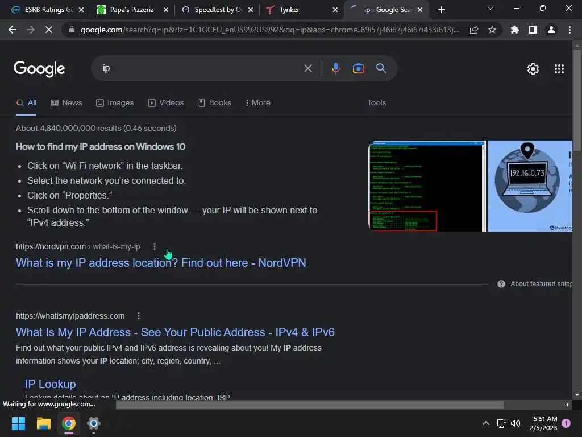Click the vertical scrollbar thumb

click(x=577, y=100)
